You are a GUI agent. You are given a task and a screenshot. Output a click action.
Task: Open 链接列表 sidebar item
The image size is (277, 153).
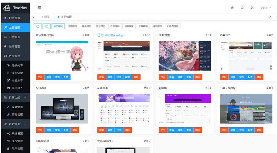pos(15,65)
